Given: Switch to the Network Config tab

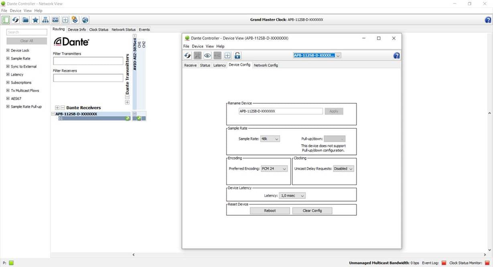Looking at the screenshot, I should click(266, 65).
